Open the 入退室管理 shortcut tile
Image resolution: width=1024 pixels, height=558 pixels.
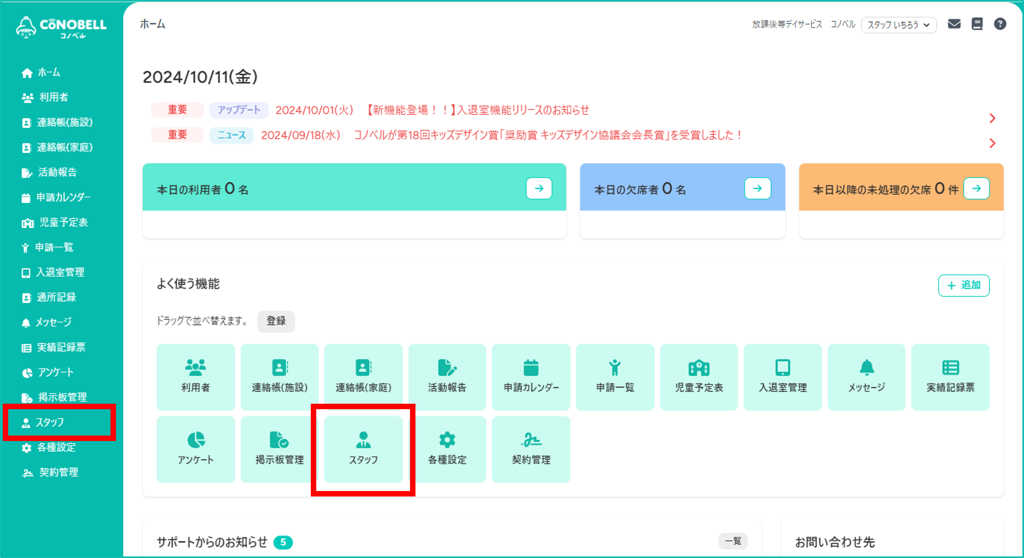pyautogui.click(x=783, y=377)
